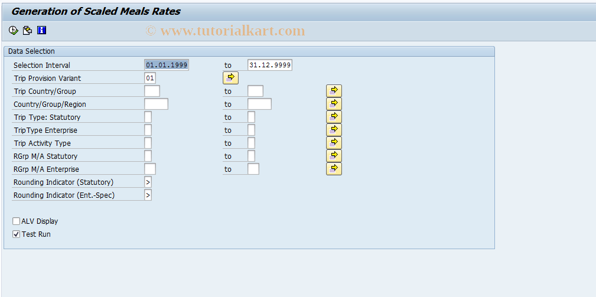This screenshot has height=297, width=596.
Task: Open multiple selection for Trip Country/Group
Action: click(334, 91)
